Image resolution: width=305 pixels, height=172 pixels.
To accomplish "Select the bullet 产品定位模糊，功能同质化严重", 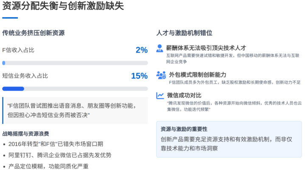I will pyautogui.click(x=48, y=166).
